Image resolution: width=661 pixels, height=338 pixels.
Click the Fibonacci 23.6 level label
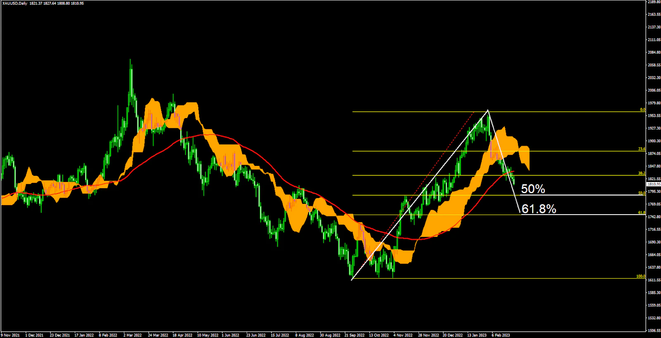642,149
